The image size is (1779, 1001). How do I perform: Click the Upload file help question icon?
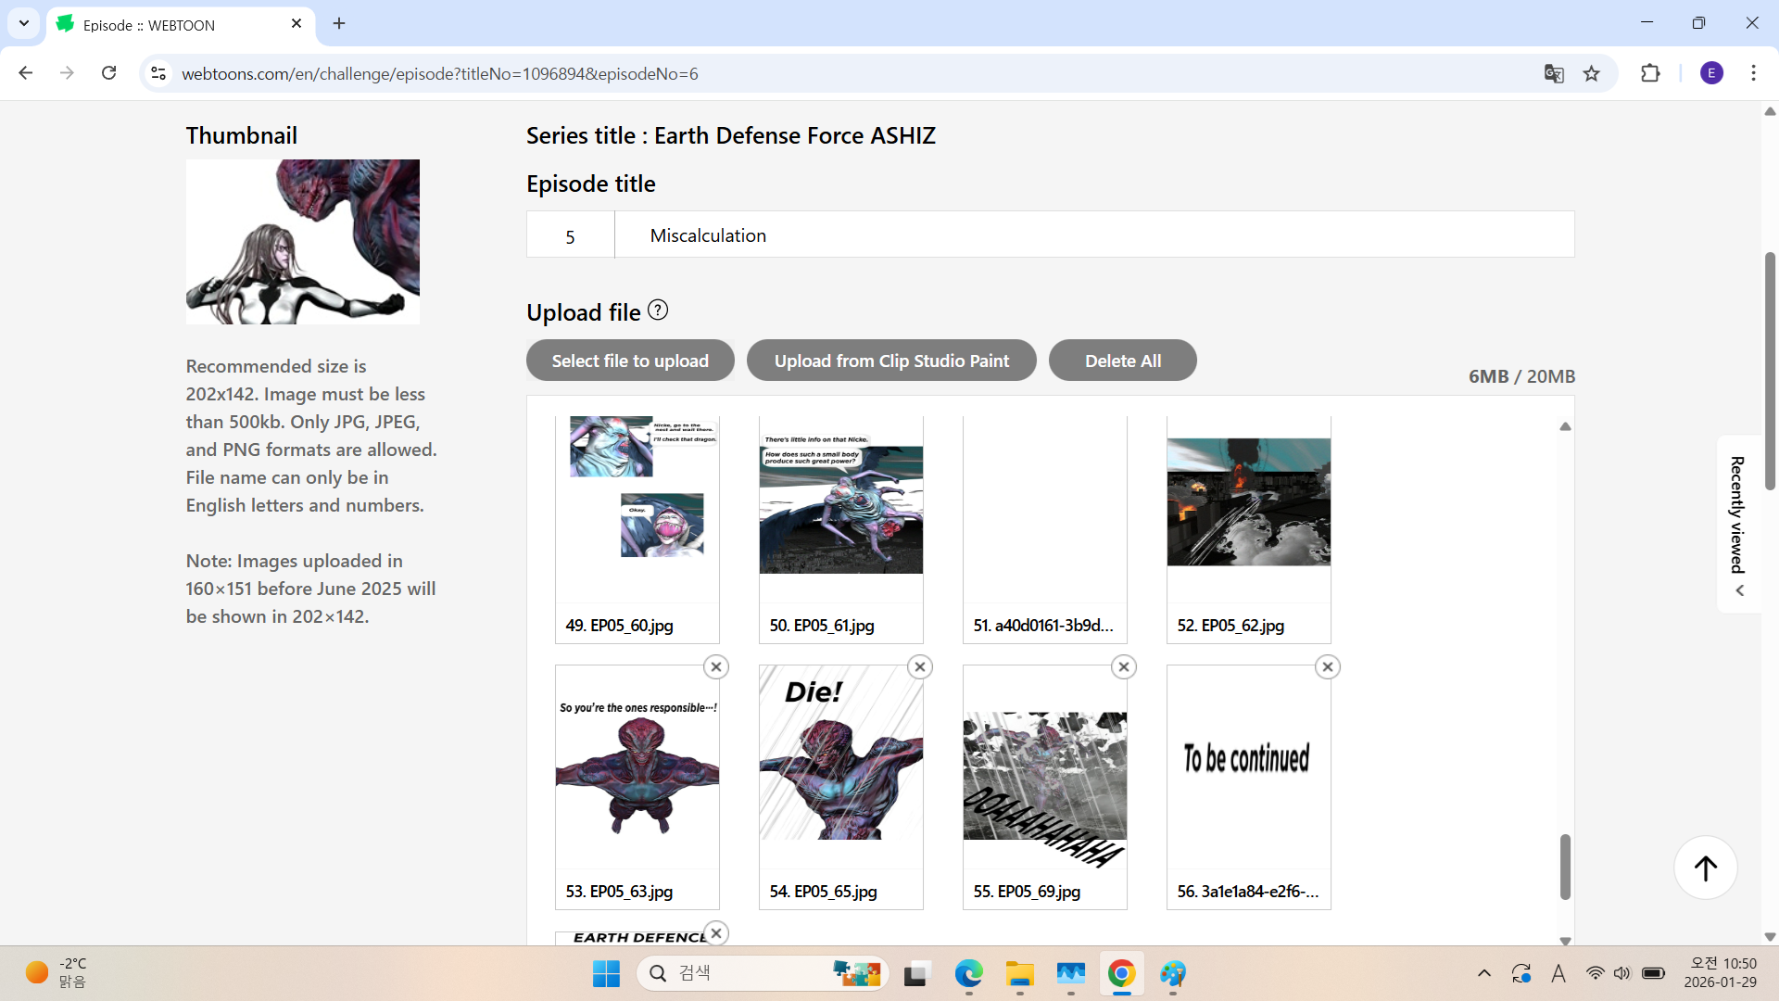click(658, 310)
